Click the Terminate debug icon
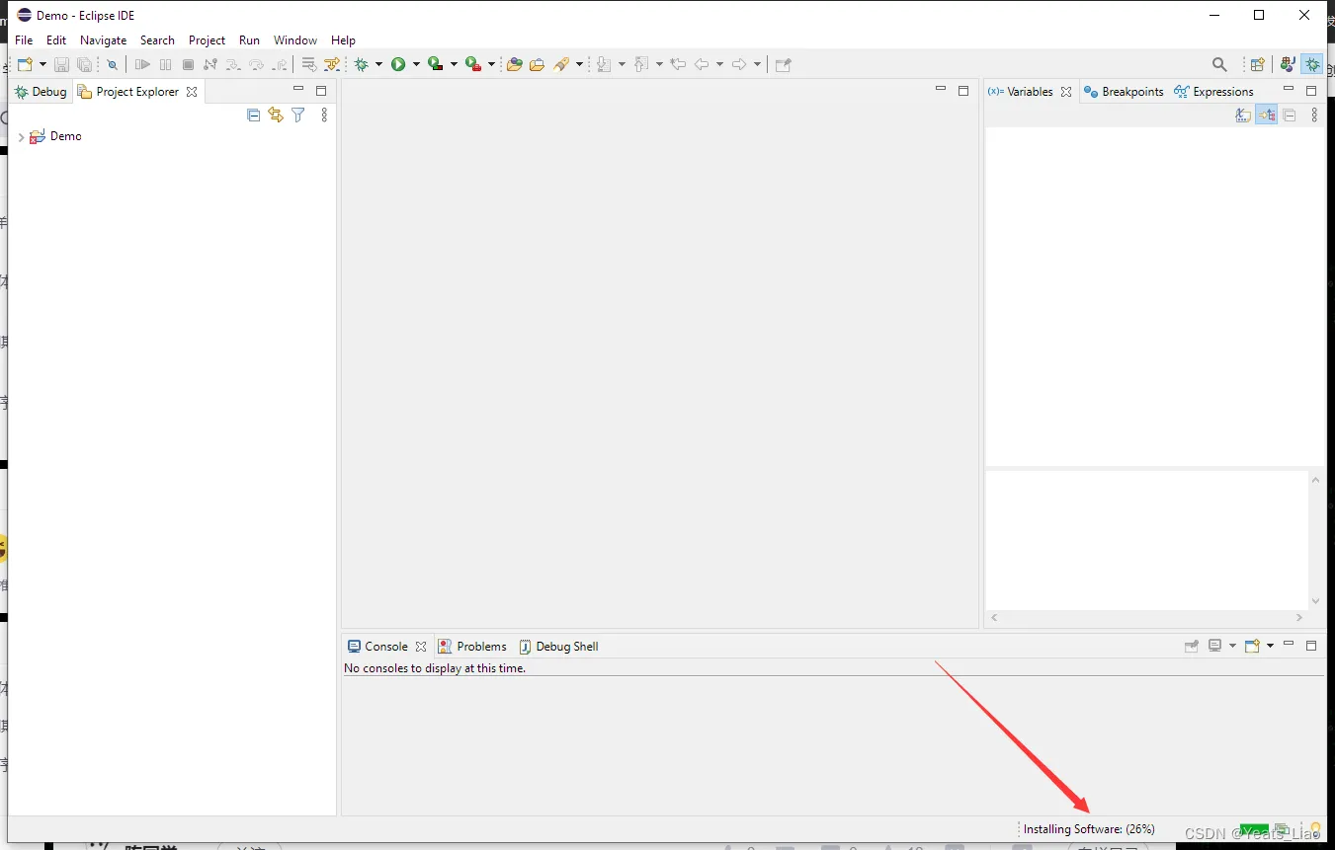This screenshot has width=1335, height=850. [x=188, y=64]
